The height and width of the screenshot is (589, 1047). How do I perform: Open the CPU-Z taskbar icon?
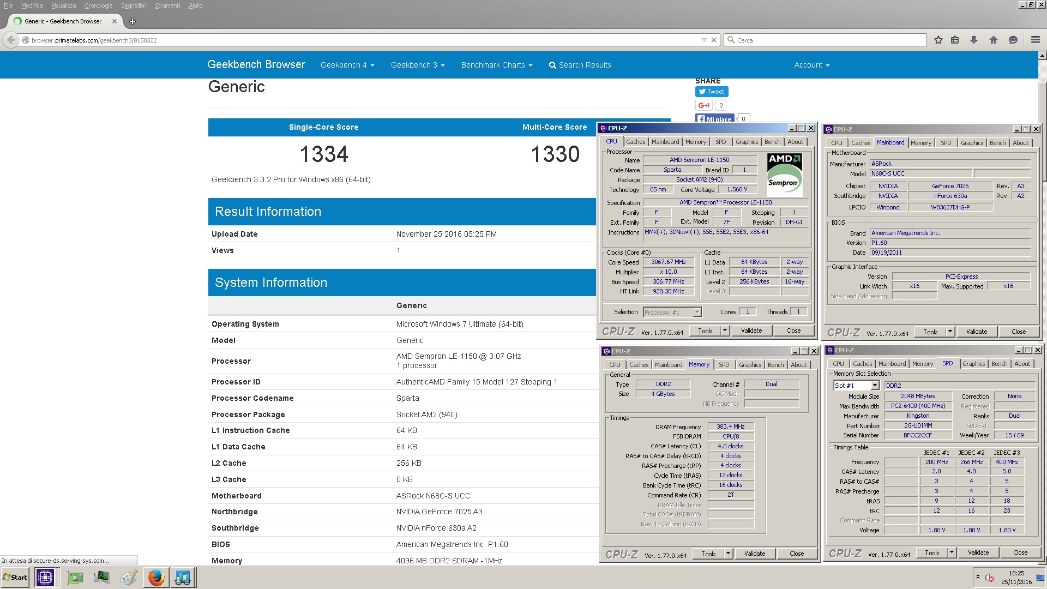coord(45,577)
